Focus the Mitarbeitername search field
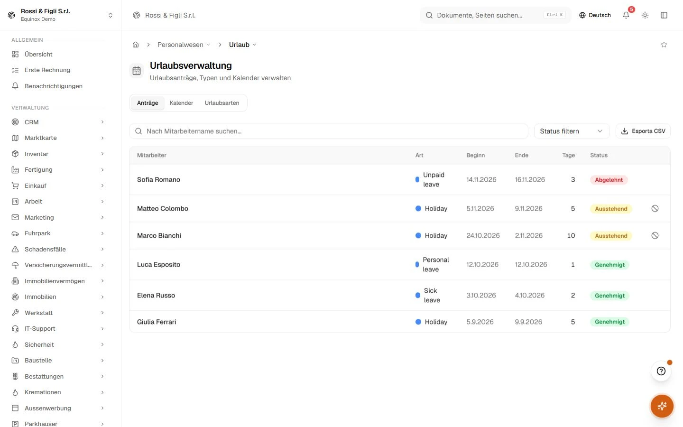The image size is (683, 427). click(329, 131)
